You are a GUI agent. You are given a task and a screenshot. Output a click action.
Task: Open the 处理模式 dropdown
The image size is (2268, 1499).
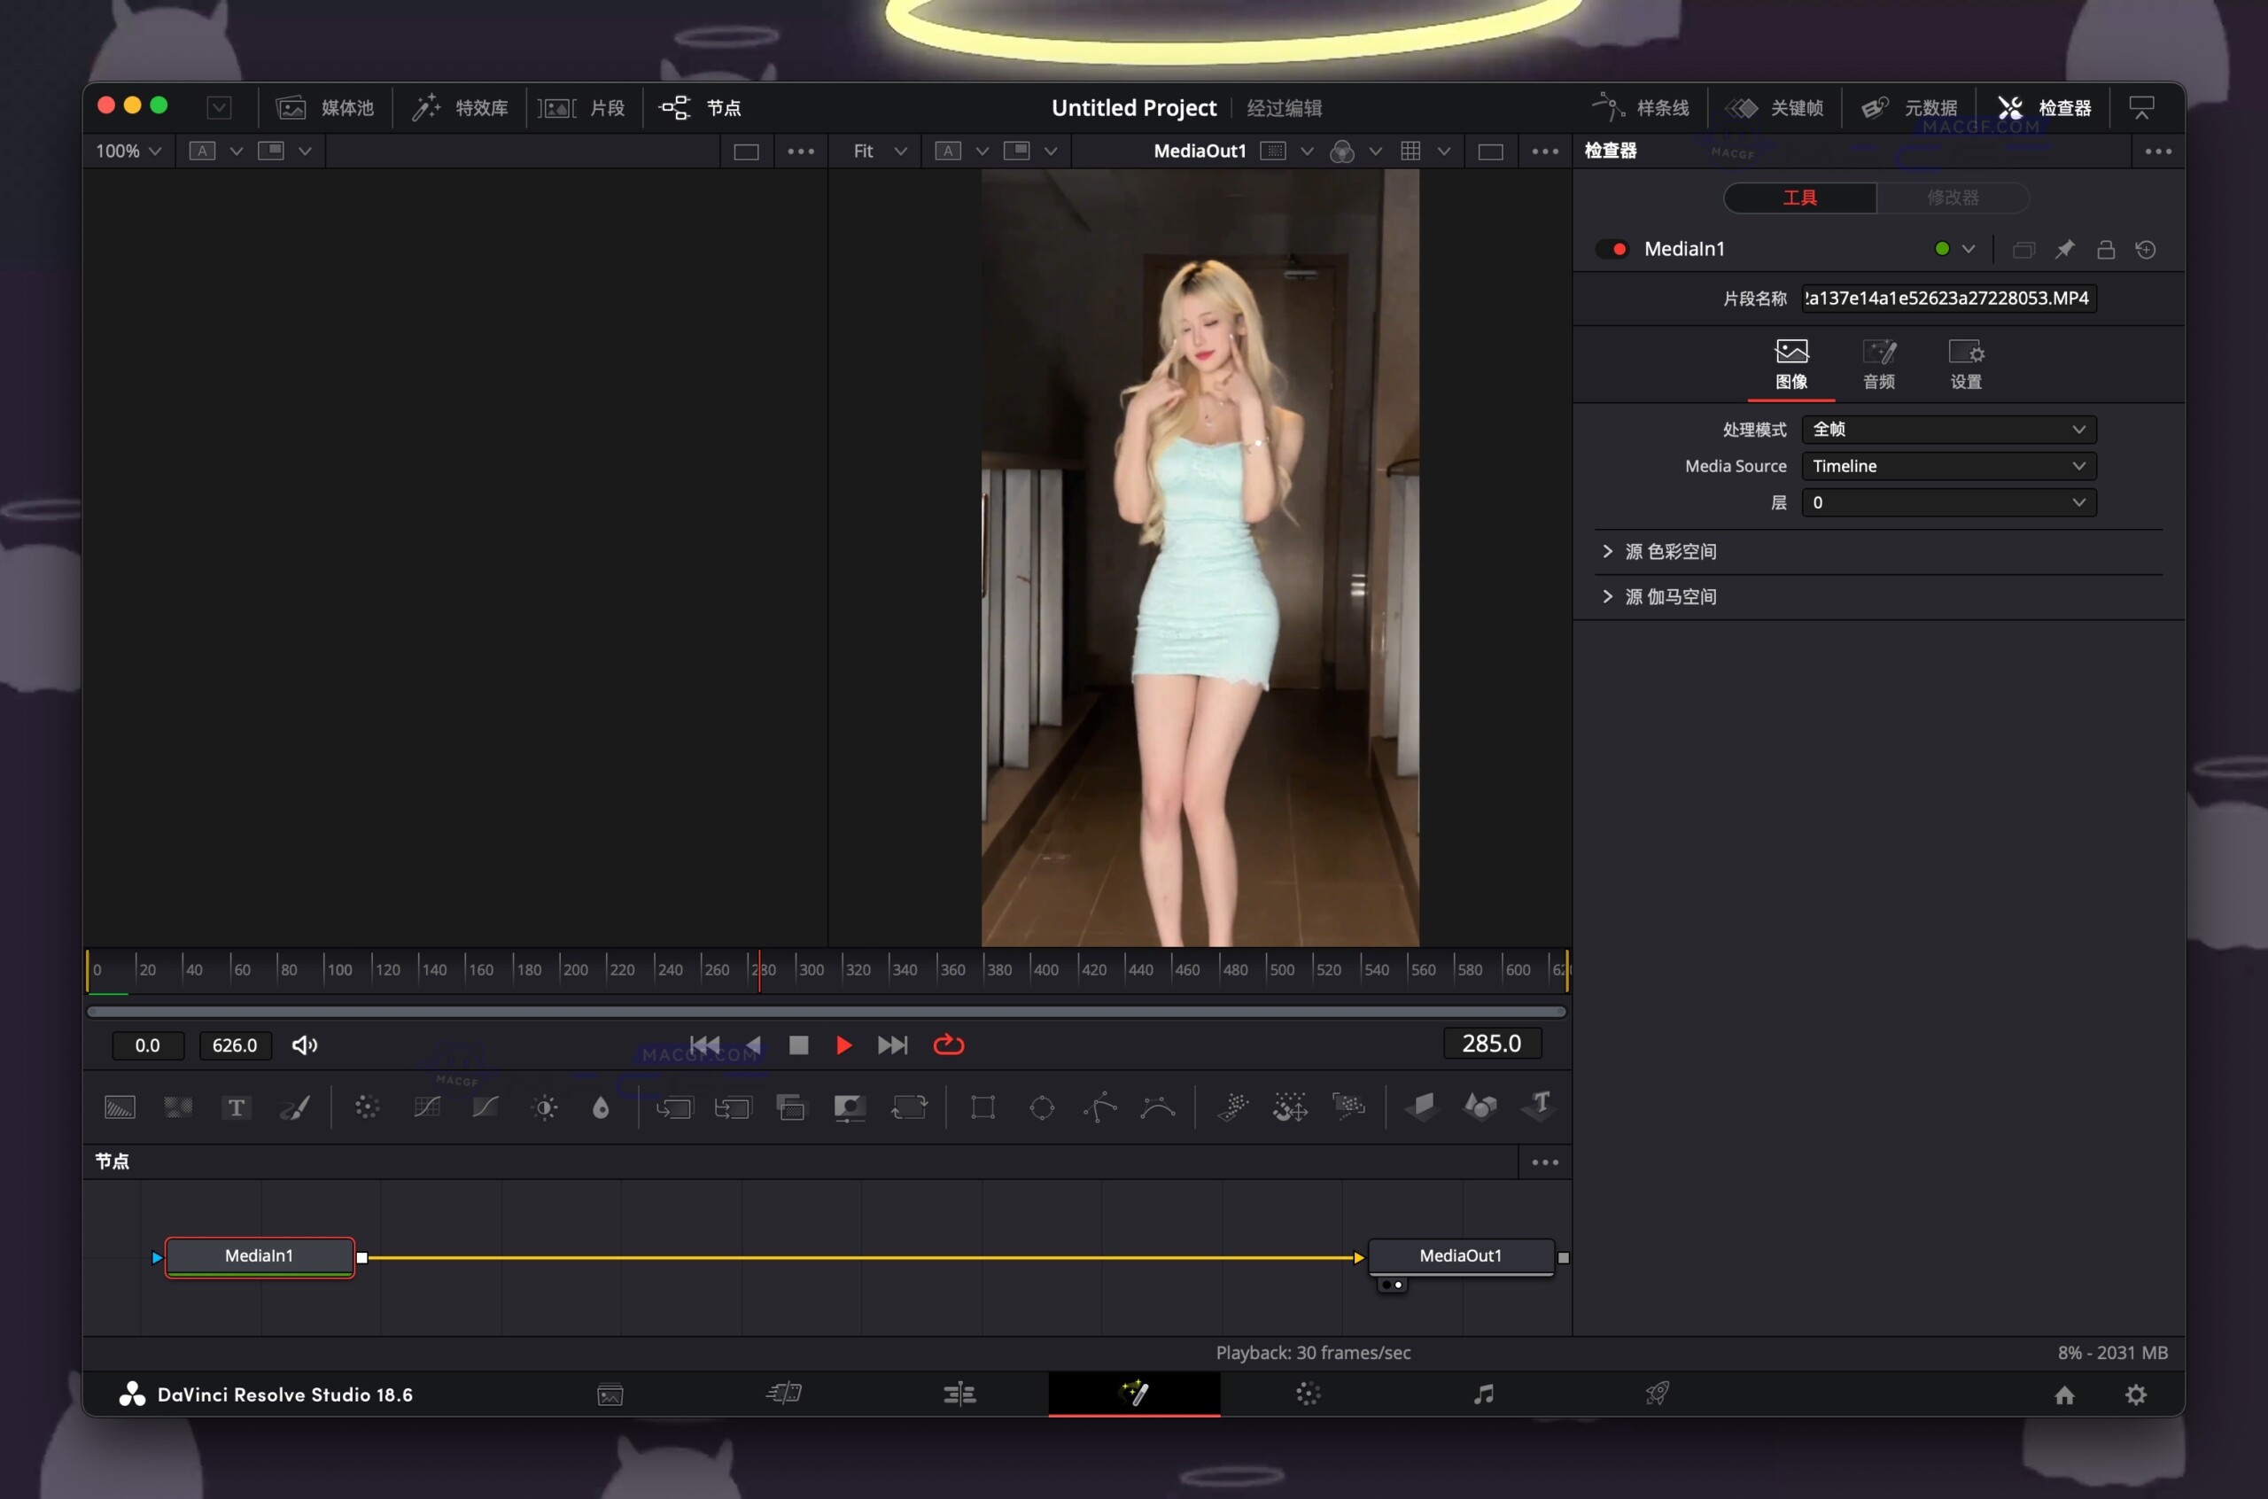click(x=1948, y=430)
